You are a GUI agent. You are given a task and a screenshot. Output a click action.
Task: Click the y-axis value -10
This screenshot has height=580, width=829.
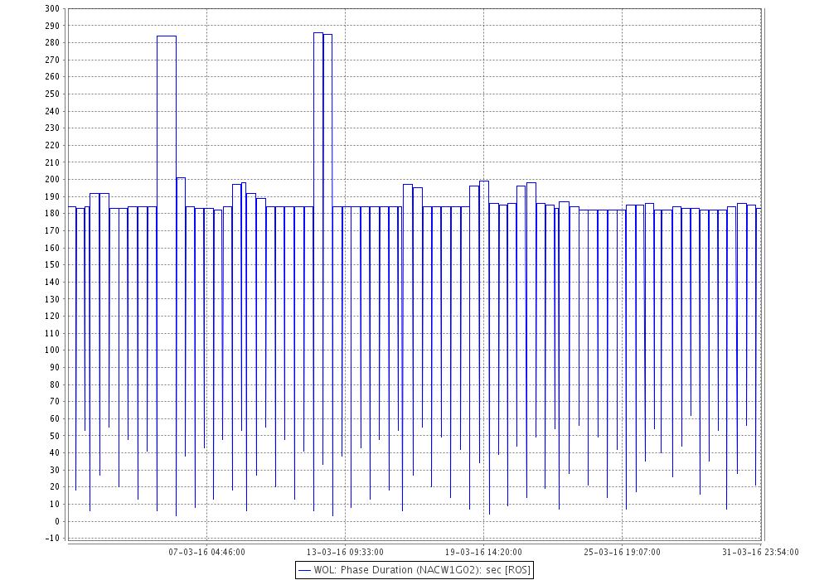tap(52, 539)
